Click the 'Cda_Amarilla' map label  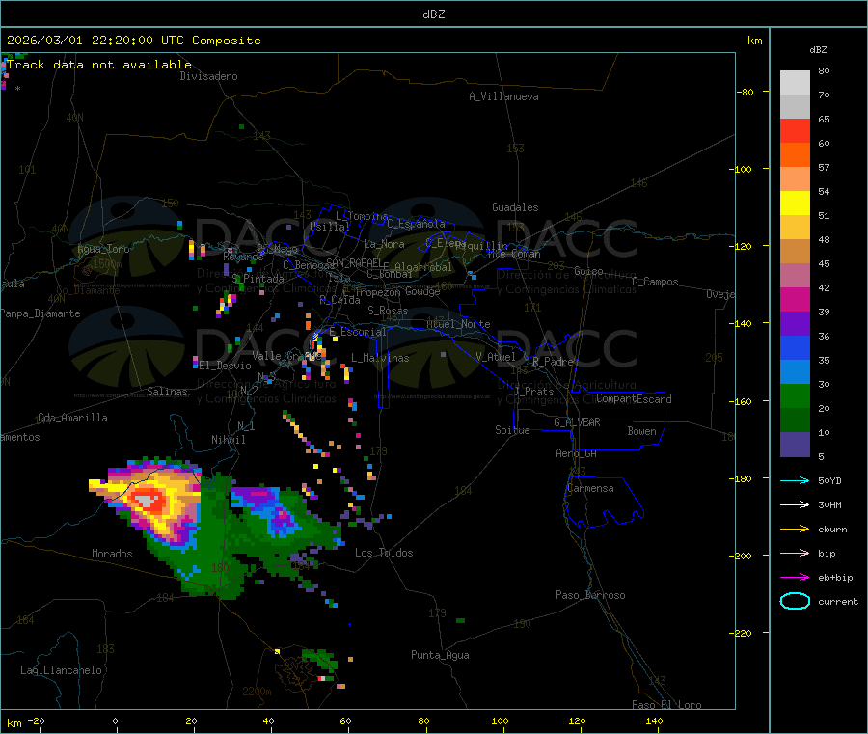click(x=72, y=418)
